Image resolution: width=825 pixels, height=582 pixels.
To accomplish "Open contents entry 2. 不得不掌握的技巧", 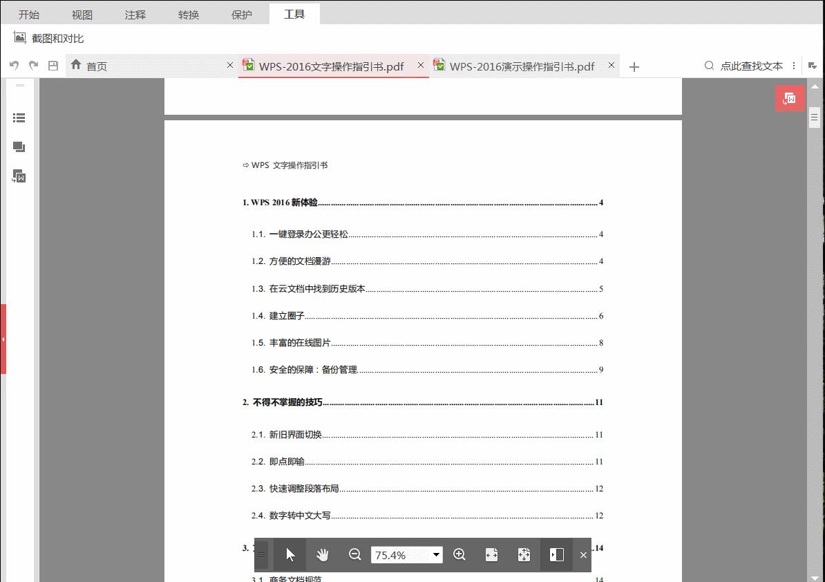I will click(x=422, y=402).
